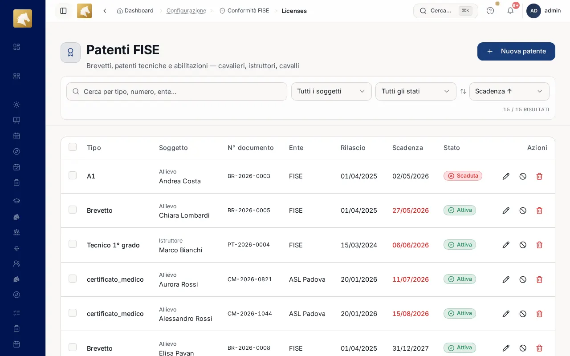Open the presentation board sidebar icon
570x356 pixels.
tap(16, 120)
